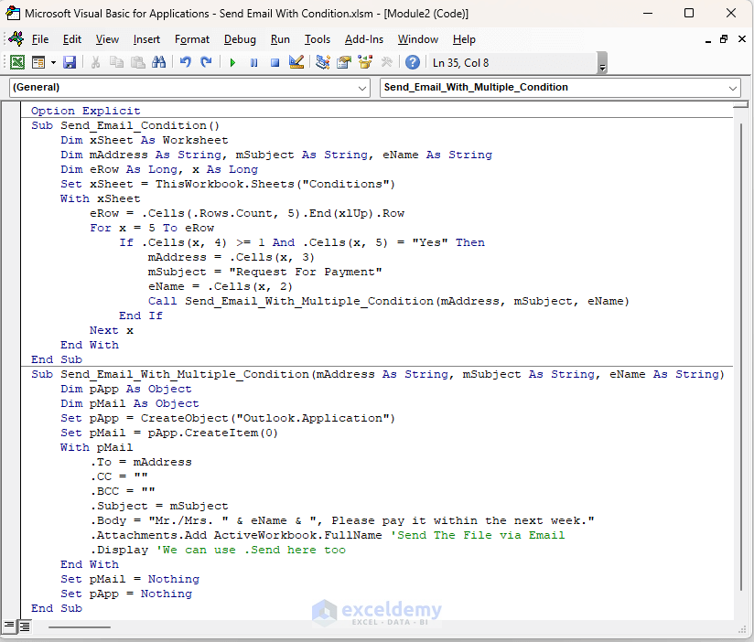Click the margin indicator bar beside Option Explicit
The height and width of the screenshot is (642, 754).
[12, 111]
